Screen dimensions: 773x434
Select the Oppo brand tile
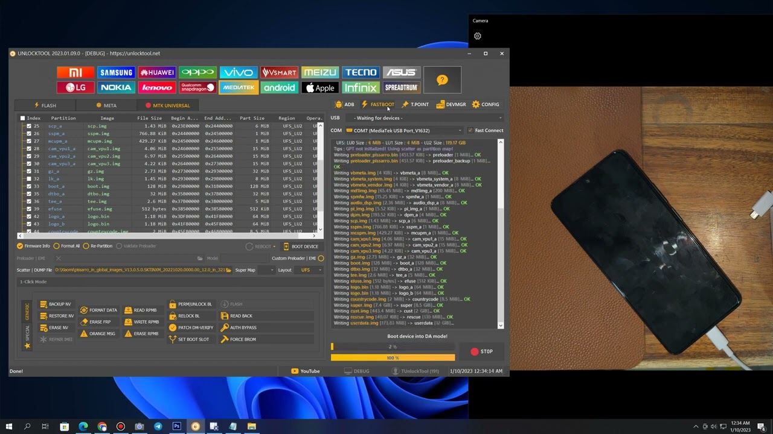click(x=197, y=72)
